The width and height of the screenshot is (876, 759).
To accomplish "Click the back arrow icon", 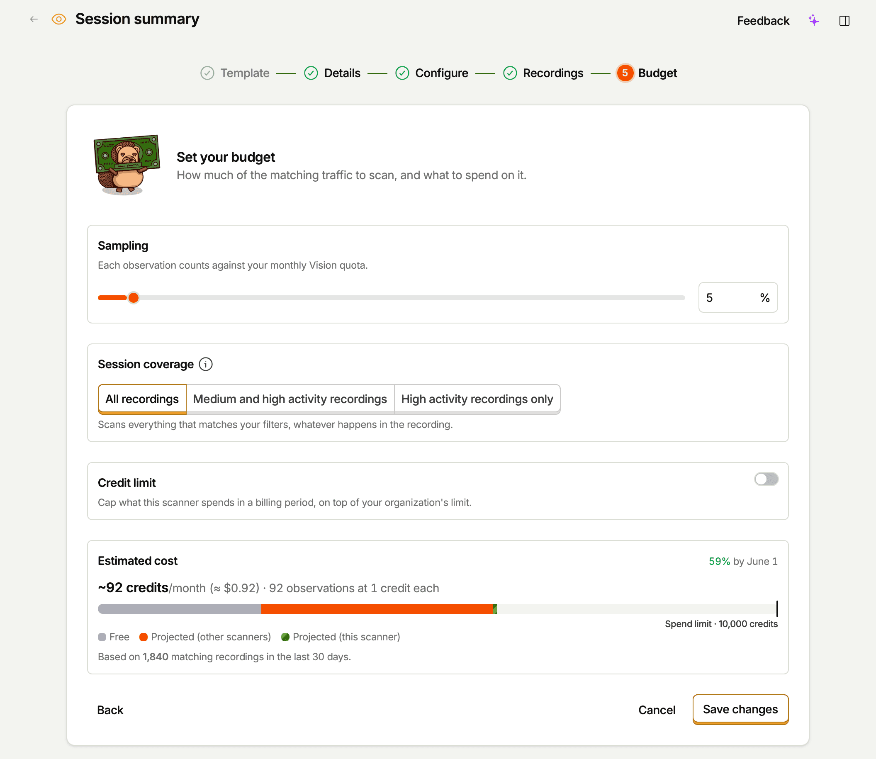I will pos(34,19).
